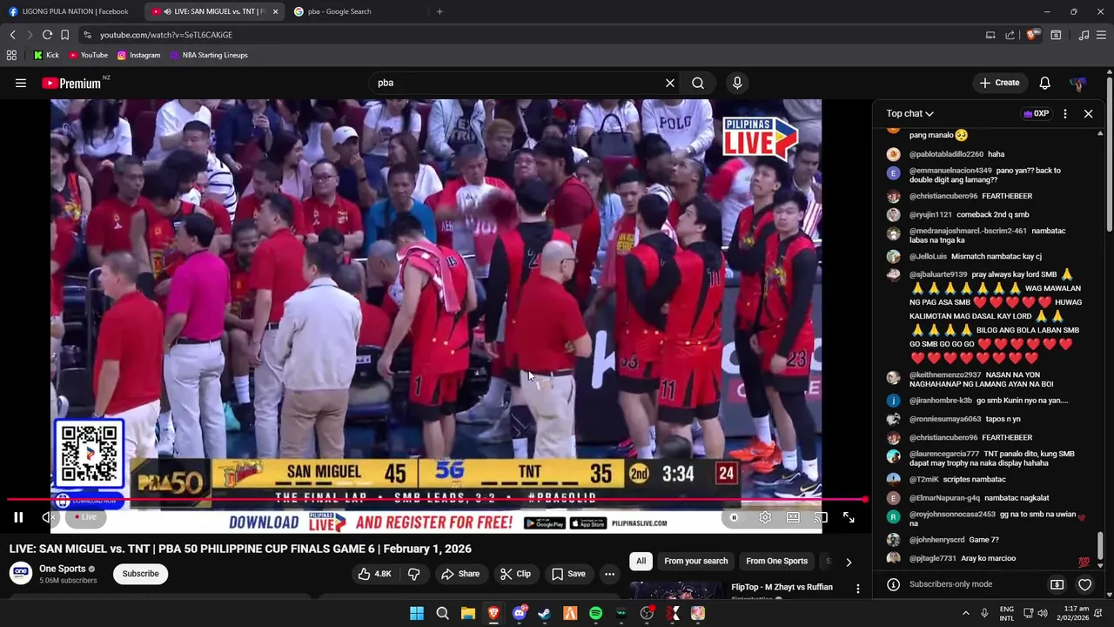Open Steam from the taskbar
1114x627 pixels.
coord(544,613)
